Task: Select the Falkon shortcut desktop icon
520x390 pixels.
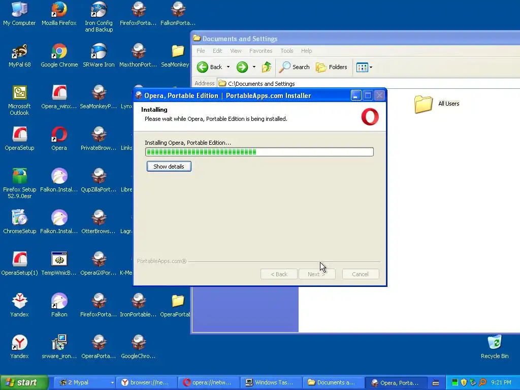Action: pyautogui.click(x=59, y=305)
